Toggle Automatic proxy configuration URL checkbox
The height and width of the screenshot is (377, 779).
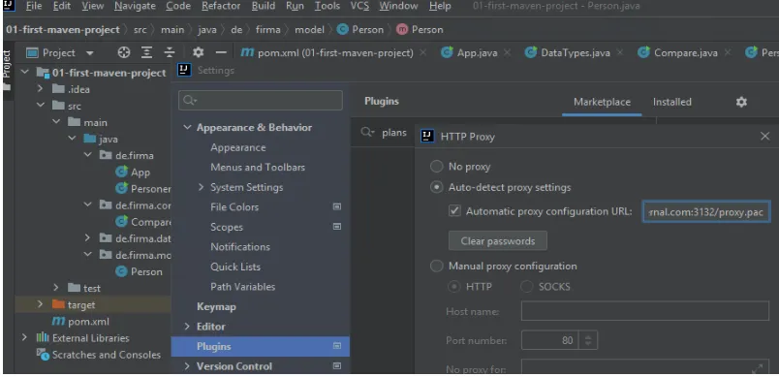454,210
